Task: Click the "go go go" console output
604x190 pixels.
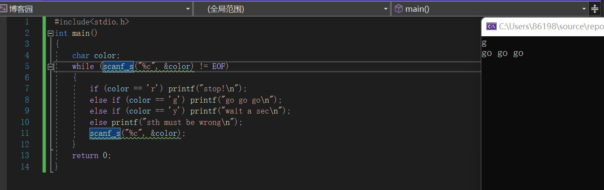Action: click(x=502, y=54)
